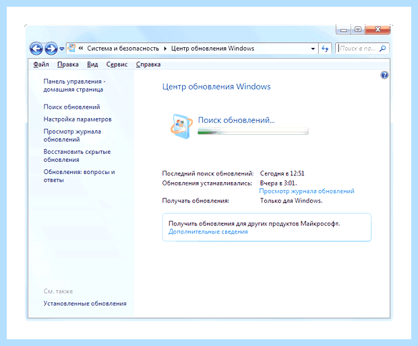Click 'Только для Windows.' text
This screenshot has width=418, height=346.
(291, 200)
